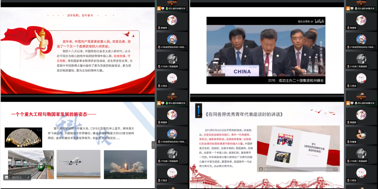
Task: Adjust the blue volume slider above speech title
Action: (x=198, y=111)
